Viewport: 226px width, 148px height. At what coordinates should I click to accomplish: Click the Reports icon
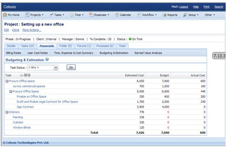[165, 15]
